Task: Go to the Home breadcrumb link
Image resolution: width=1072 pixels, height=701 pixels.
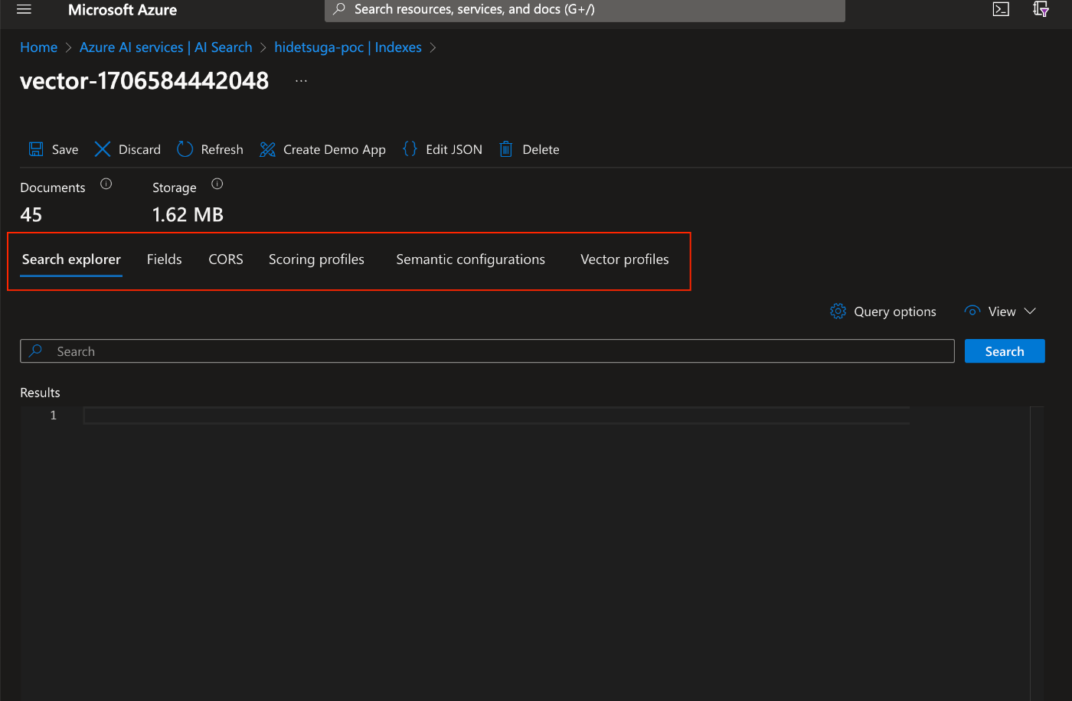Action: point(39,47)
